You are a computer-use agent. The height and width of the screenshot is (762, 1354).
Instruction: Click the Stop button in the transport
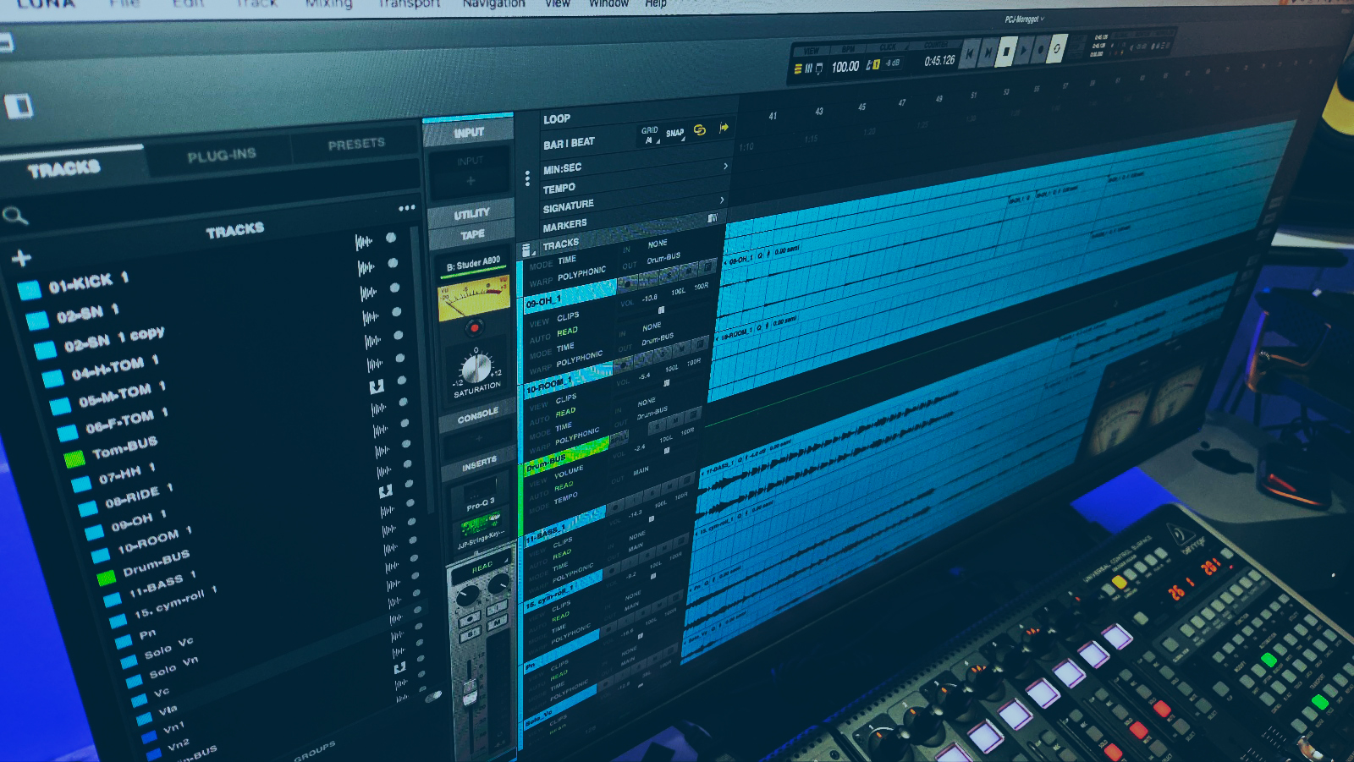coord(1005,52)
